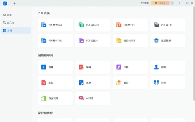Click the app logo in title bar
The height and width of the screenshot is (122, 195).
(5, 3)
